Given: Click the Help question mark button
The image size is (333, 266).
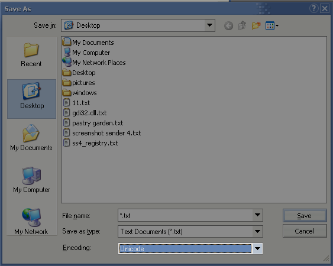Looking at the screenshot, I should (x=313, y=9).
